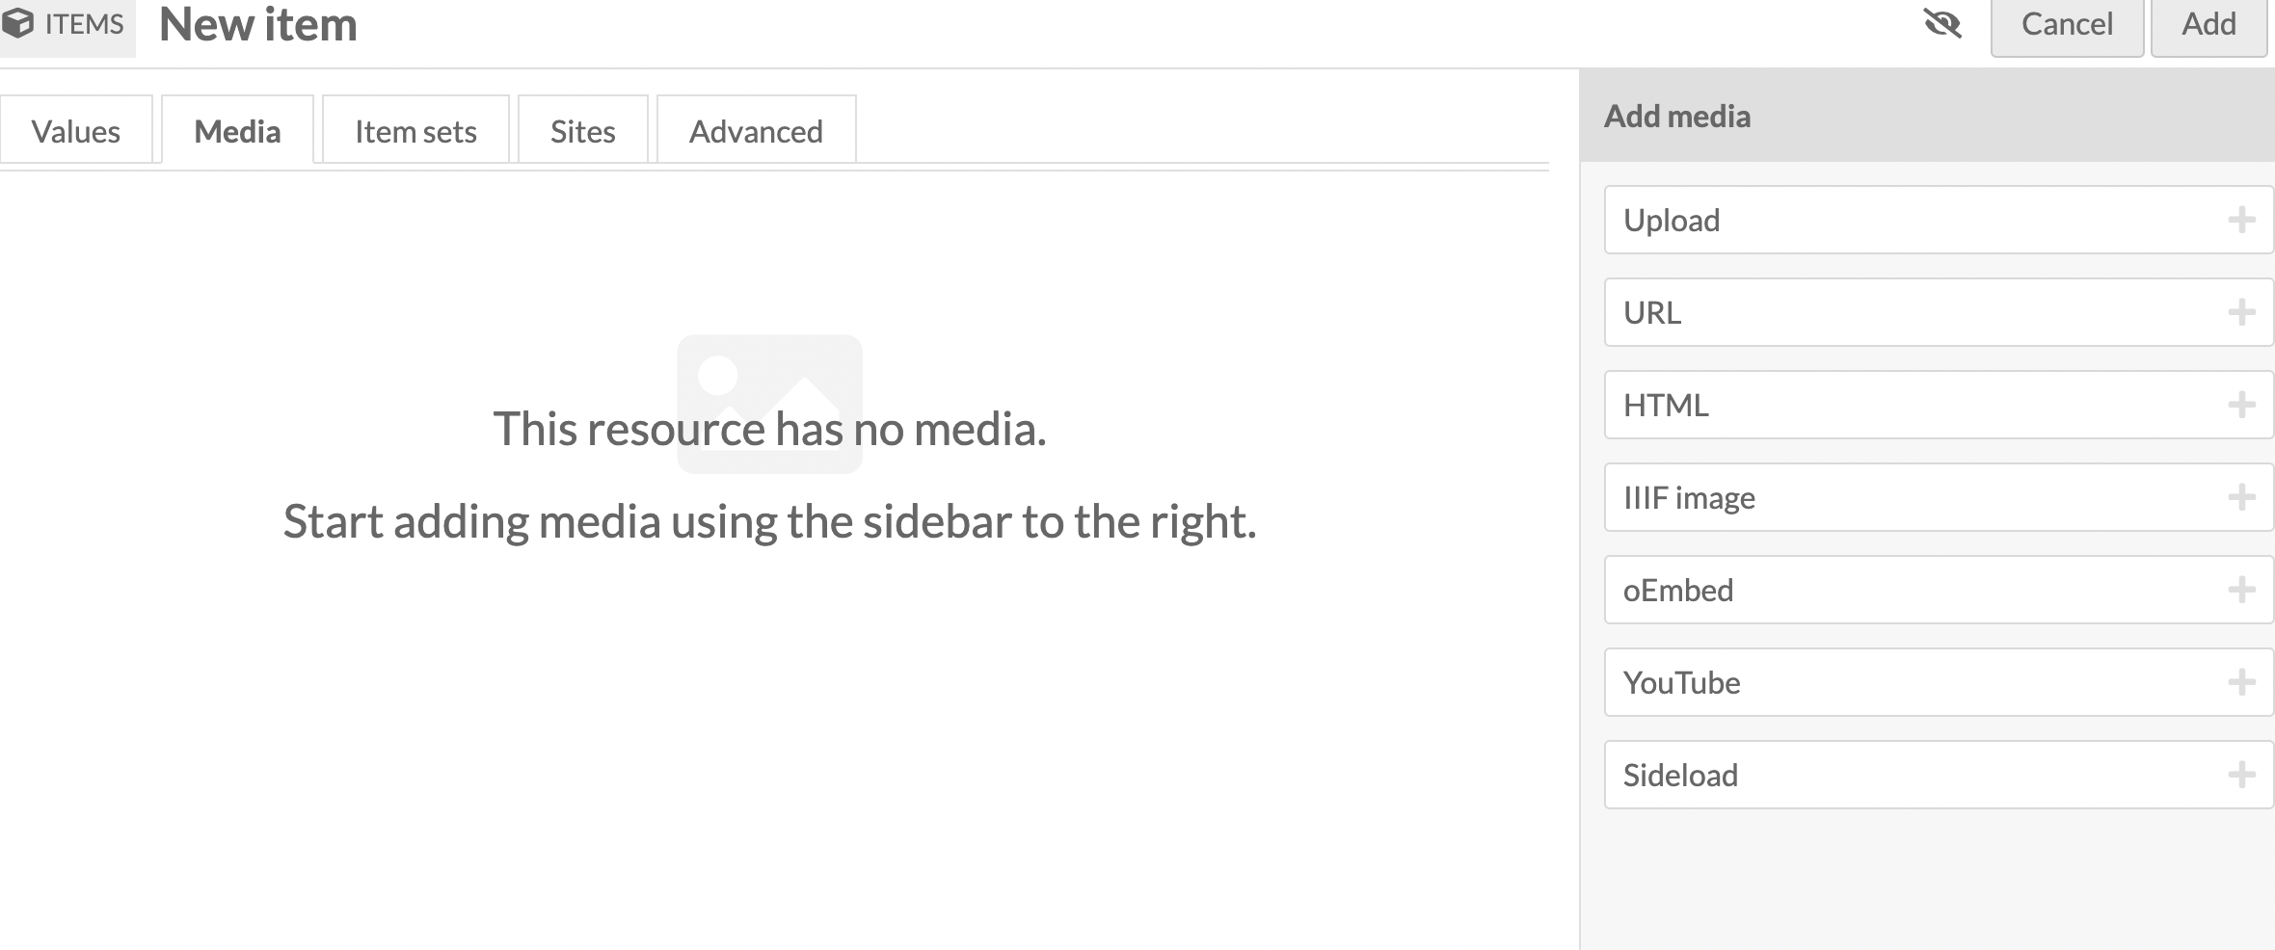Click the plus icon beside Upload
Screen dimensions: 2275x950
click(x=2241, y=221)
